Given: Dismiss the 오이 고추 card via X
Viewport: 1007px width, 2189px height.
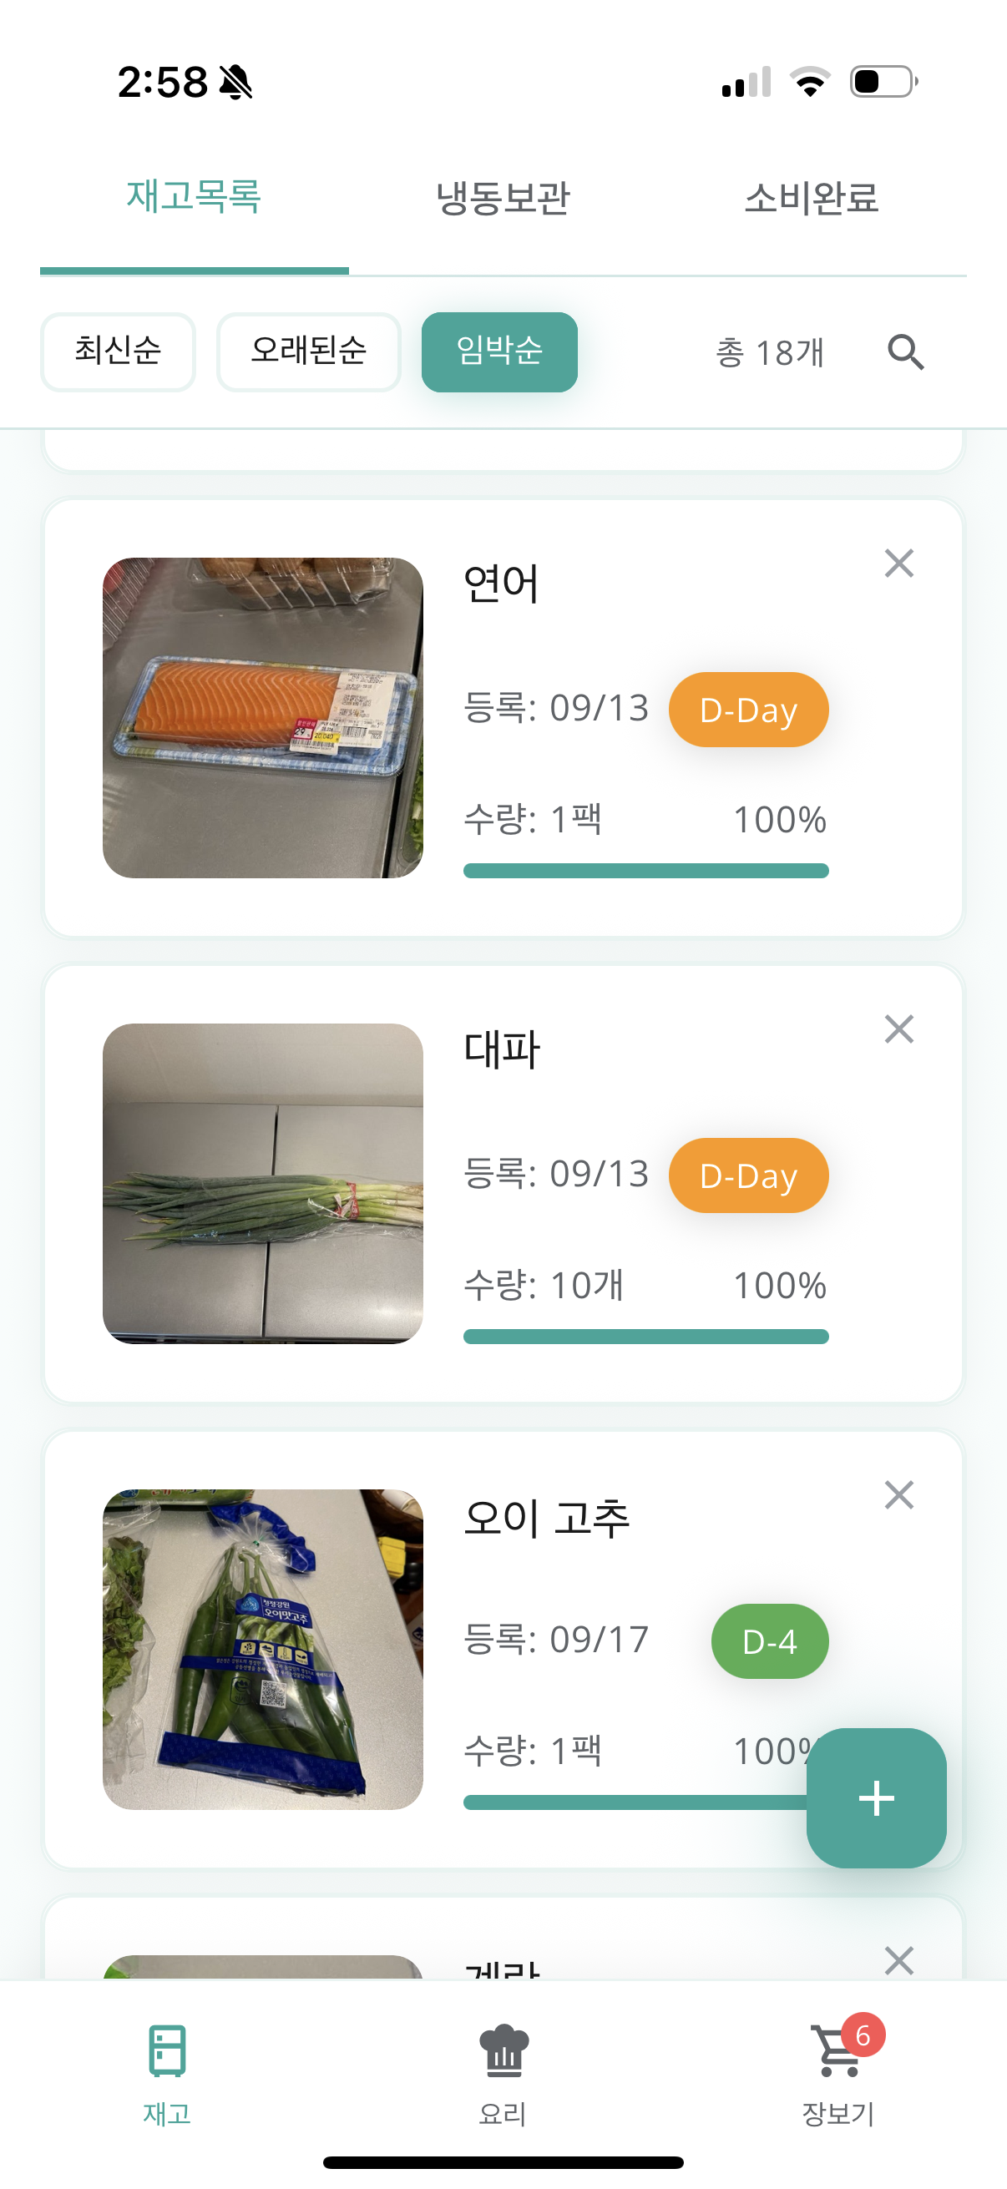Looking at the screenshot, I should coord(898,1494).
